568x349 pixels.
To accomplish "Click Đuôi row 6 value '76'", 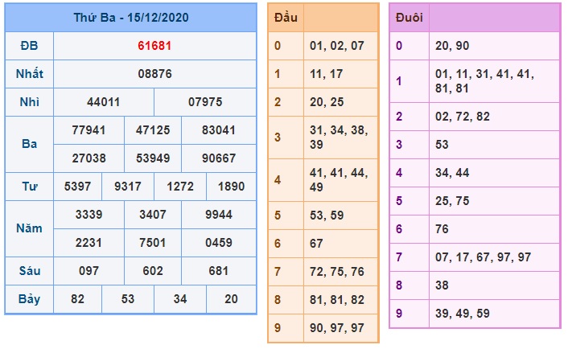I will click(x=442, y=229).
